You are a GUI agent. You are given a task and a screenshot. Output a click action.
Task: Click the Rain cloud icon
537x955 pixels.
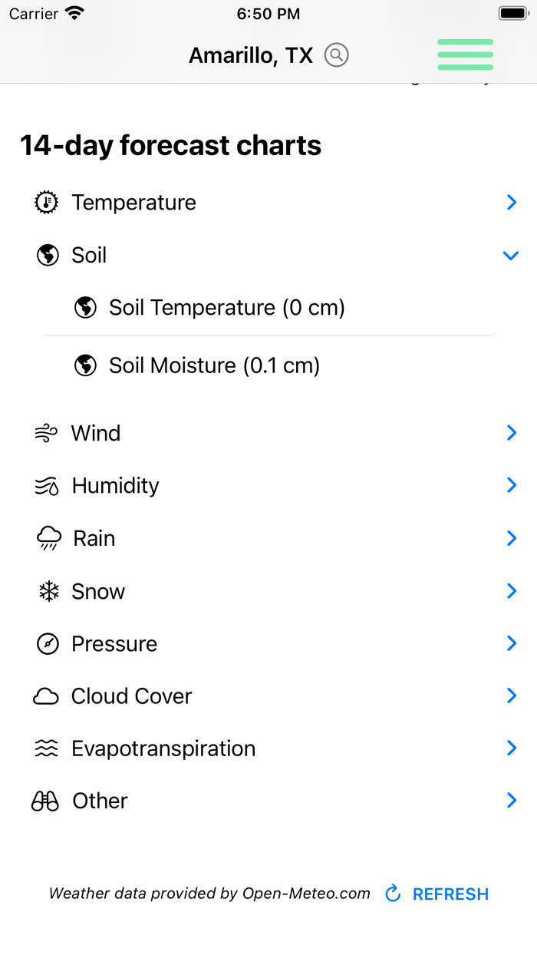click(46, 538)
